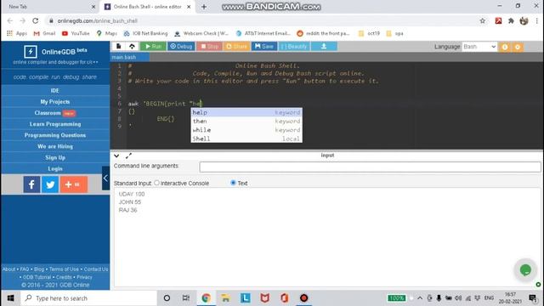The width and height of the screenshot is (544, 306).
Task: Collapse the input panel with chevron
Action: pyautogui.click(x=116, y=156)
